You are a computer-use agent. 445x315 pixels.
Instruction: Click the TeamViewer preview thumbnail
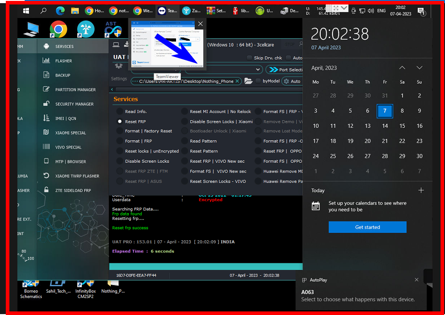point(168,43)
